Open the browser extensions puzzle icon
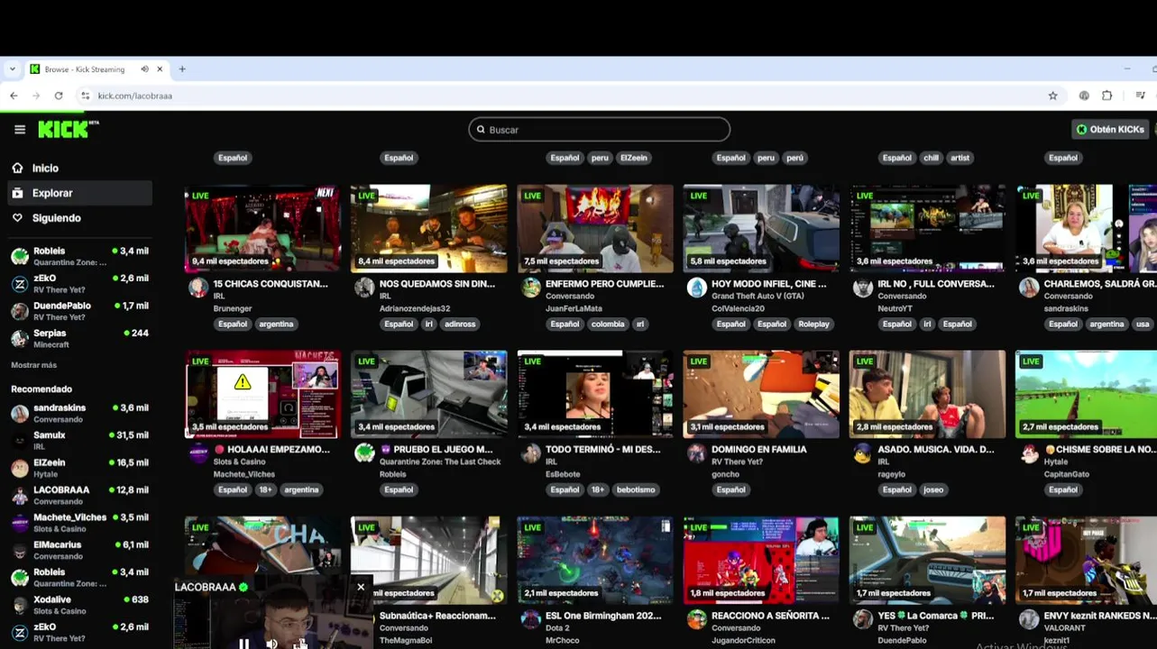This screenshot has height=649, width=1157. (1106, 96)
